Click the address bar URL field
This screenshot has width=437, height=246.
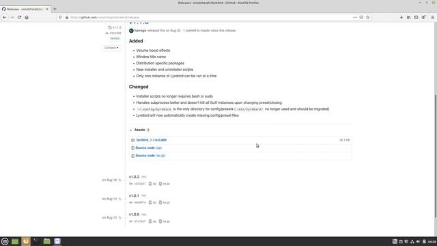tap(209, 17)
